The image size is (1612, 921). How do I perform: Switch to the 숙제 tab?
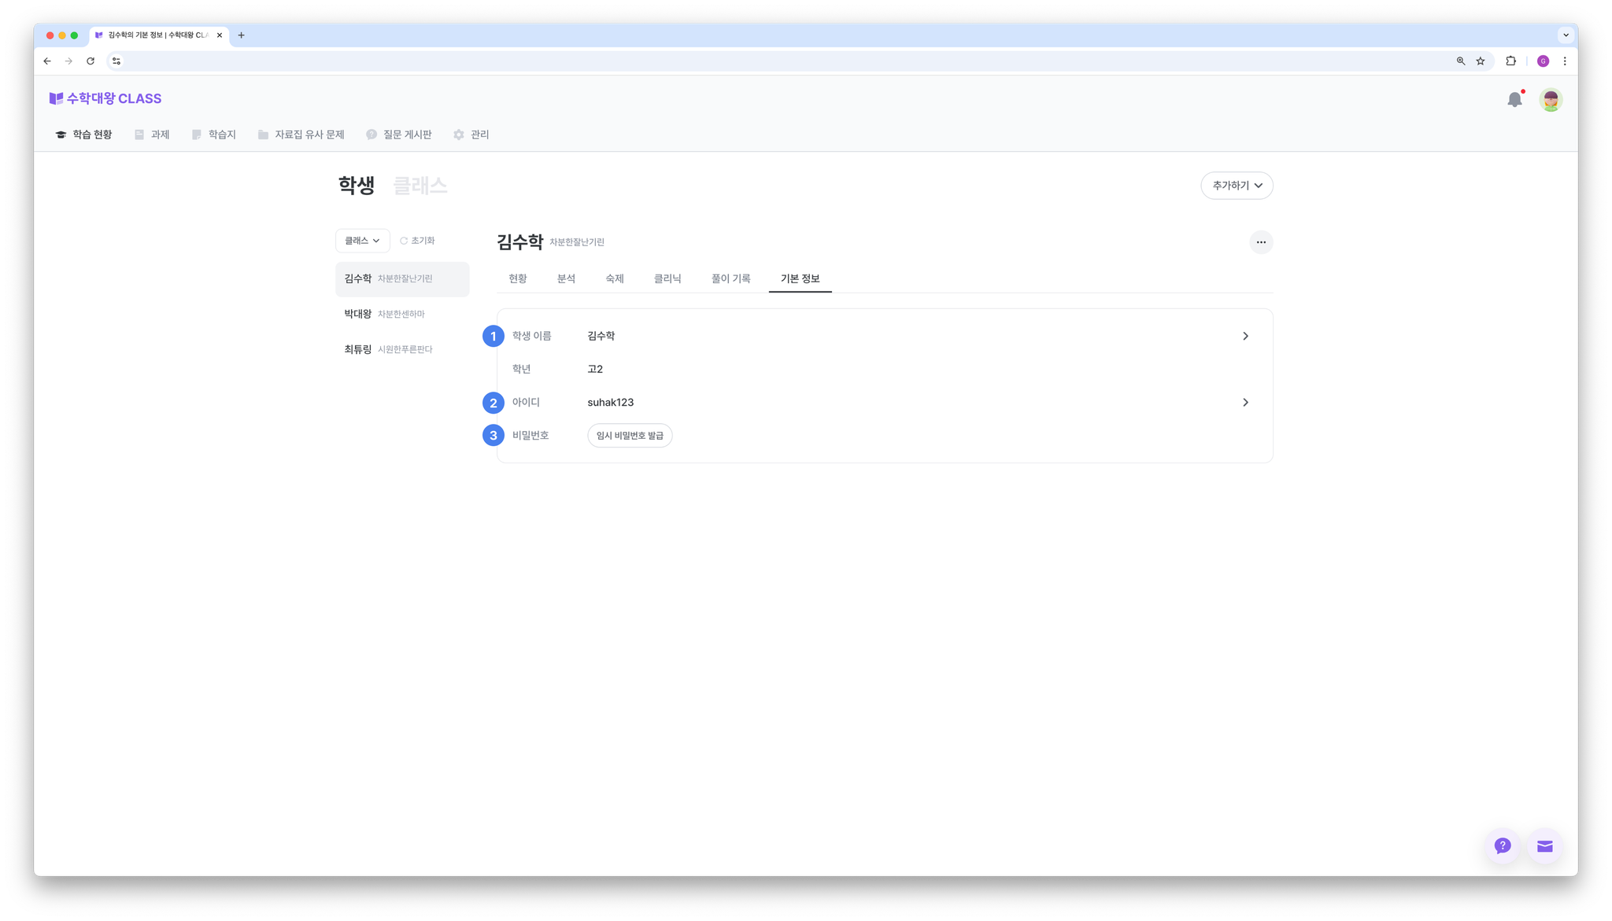(x=615, y=278)
